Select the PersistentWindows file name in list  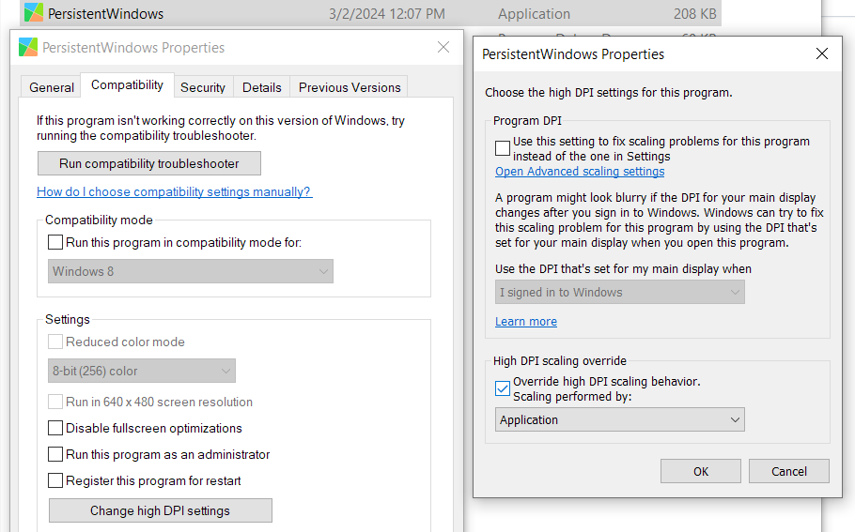[x=106, y=14]
